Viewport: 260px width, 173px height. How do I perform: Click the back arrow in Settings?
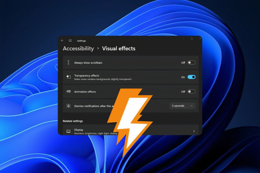[62, 41]
